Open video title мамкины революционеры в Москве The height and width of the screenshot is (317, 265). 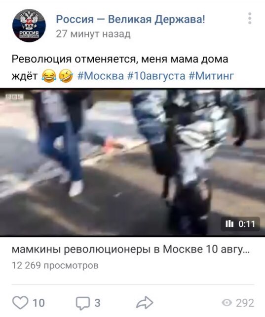[131, 249]
